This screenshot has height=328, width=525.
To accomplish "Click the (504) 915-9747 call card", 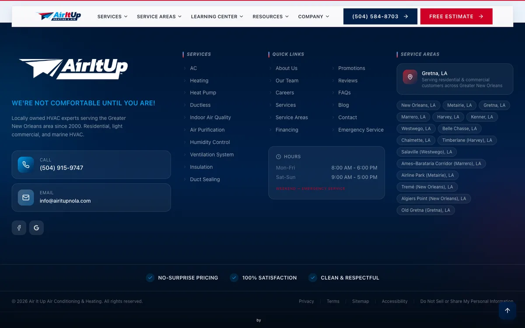I will [x=91, y=165].
